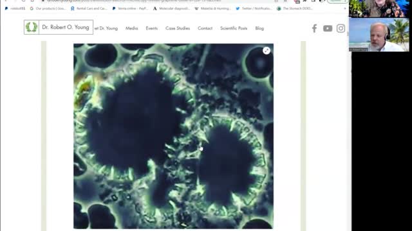Show more bookmarks with overflow chevron
Image resolution: width=412 pixels, height=231 pixels.
[x=345, y=8]
